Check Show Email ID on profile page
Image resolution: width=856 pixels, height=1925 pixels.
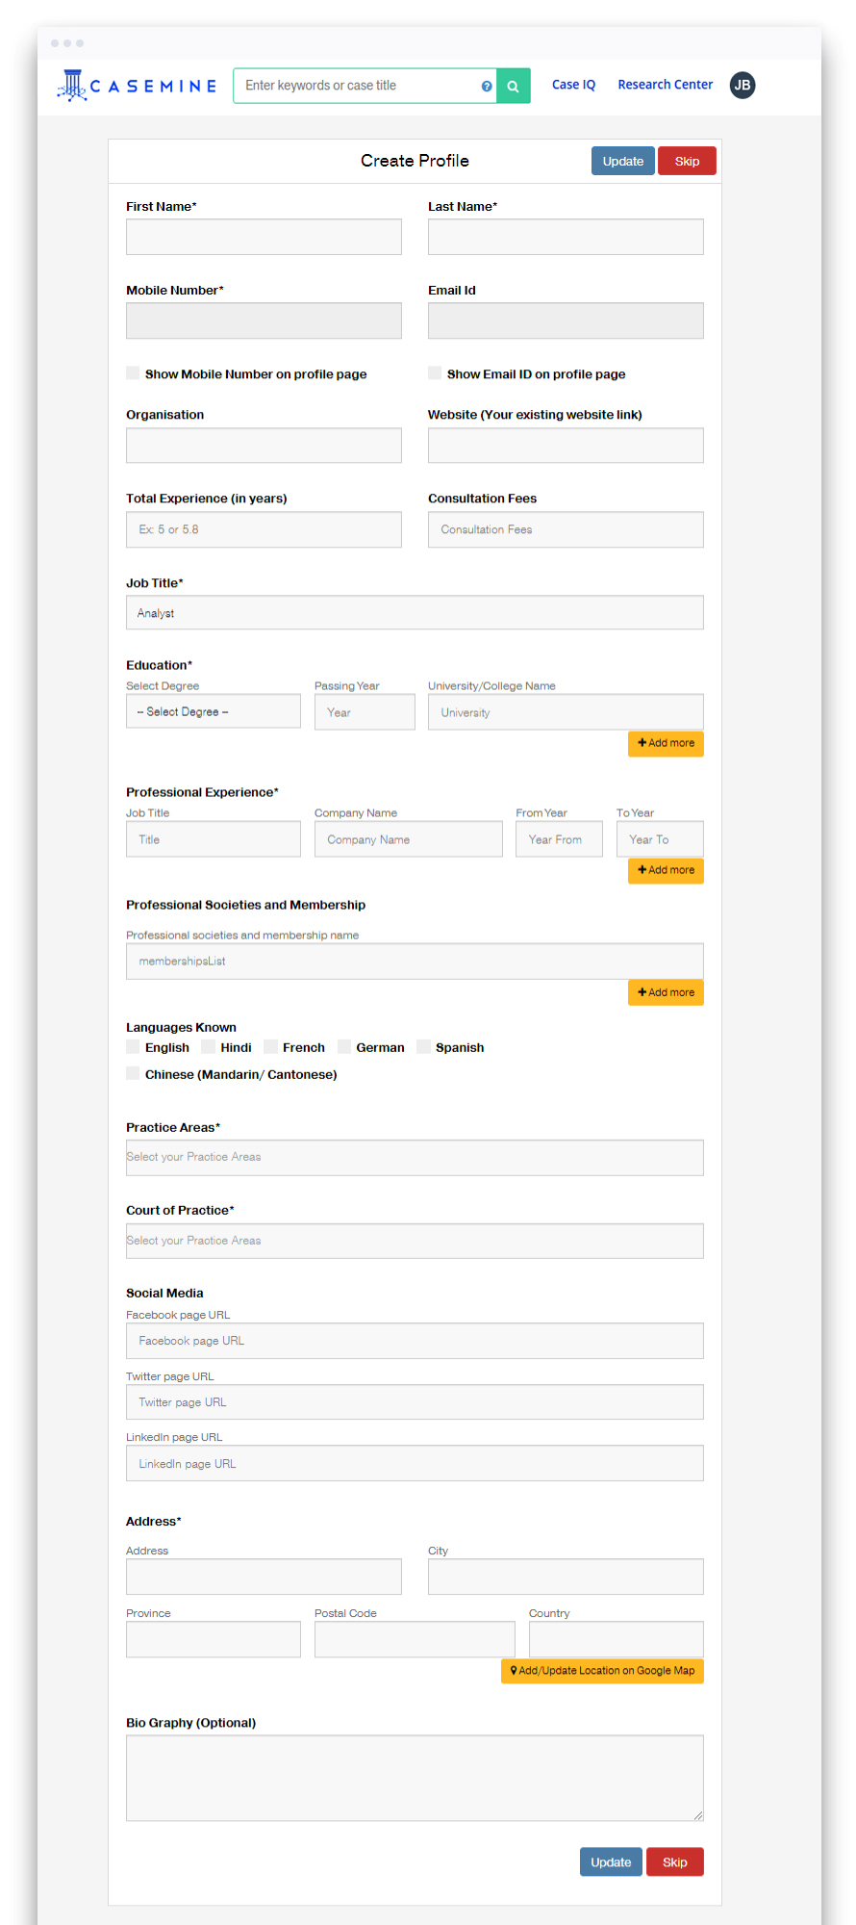(x=435, y=373)
